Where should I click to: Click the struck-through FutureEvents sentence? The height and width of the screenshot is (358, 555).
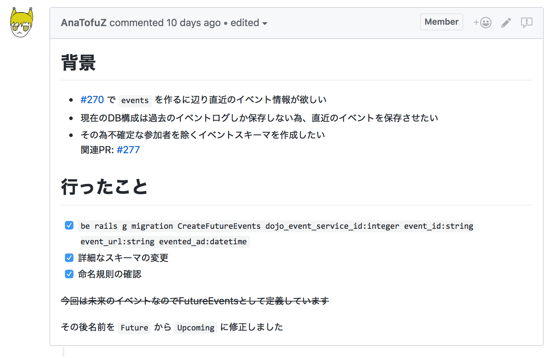(195, 301)
